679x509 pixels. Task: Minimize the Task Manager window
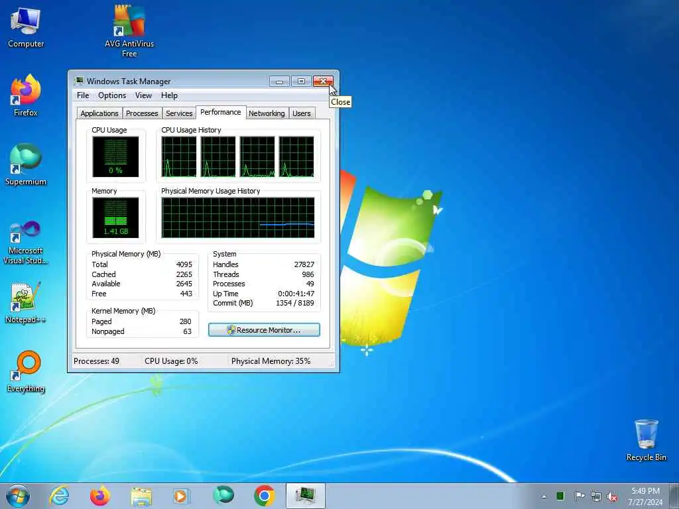(279, 82)
